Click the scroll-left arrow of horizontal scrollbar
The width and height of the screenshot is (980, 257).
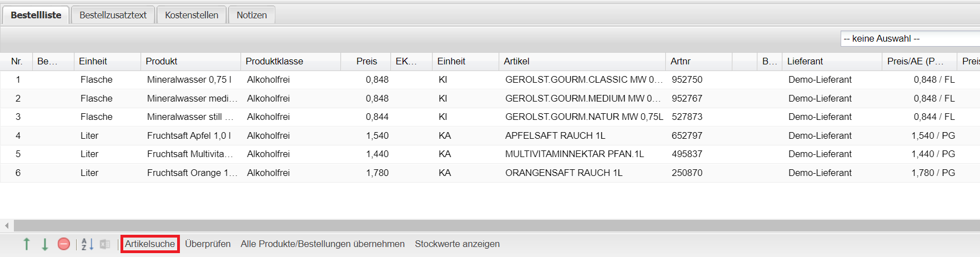coord(7,225)
